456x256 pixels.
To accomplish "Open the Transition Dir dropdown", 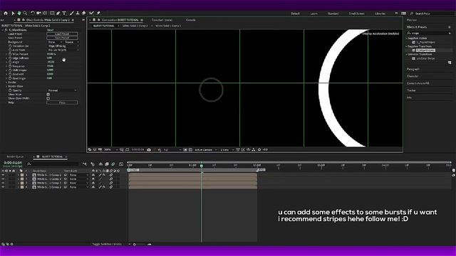I will pos(63,46).
